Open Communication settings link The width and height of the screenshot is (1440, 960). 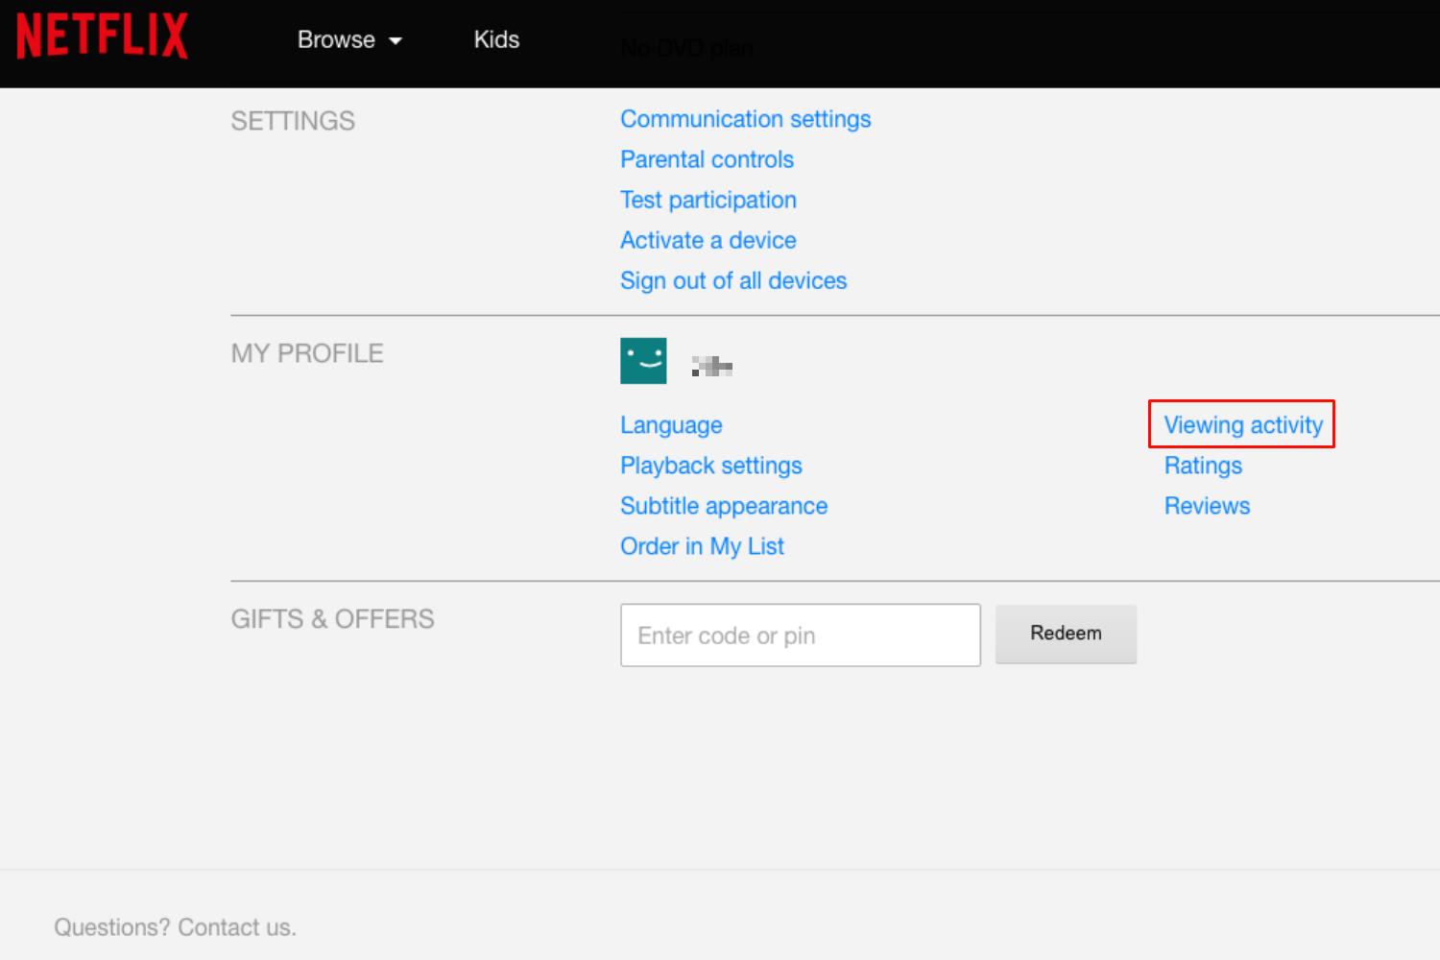pyautogui.click(x=745, y=119)
